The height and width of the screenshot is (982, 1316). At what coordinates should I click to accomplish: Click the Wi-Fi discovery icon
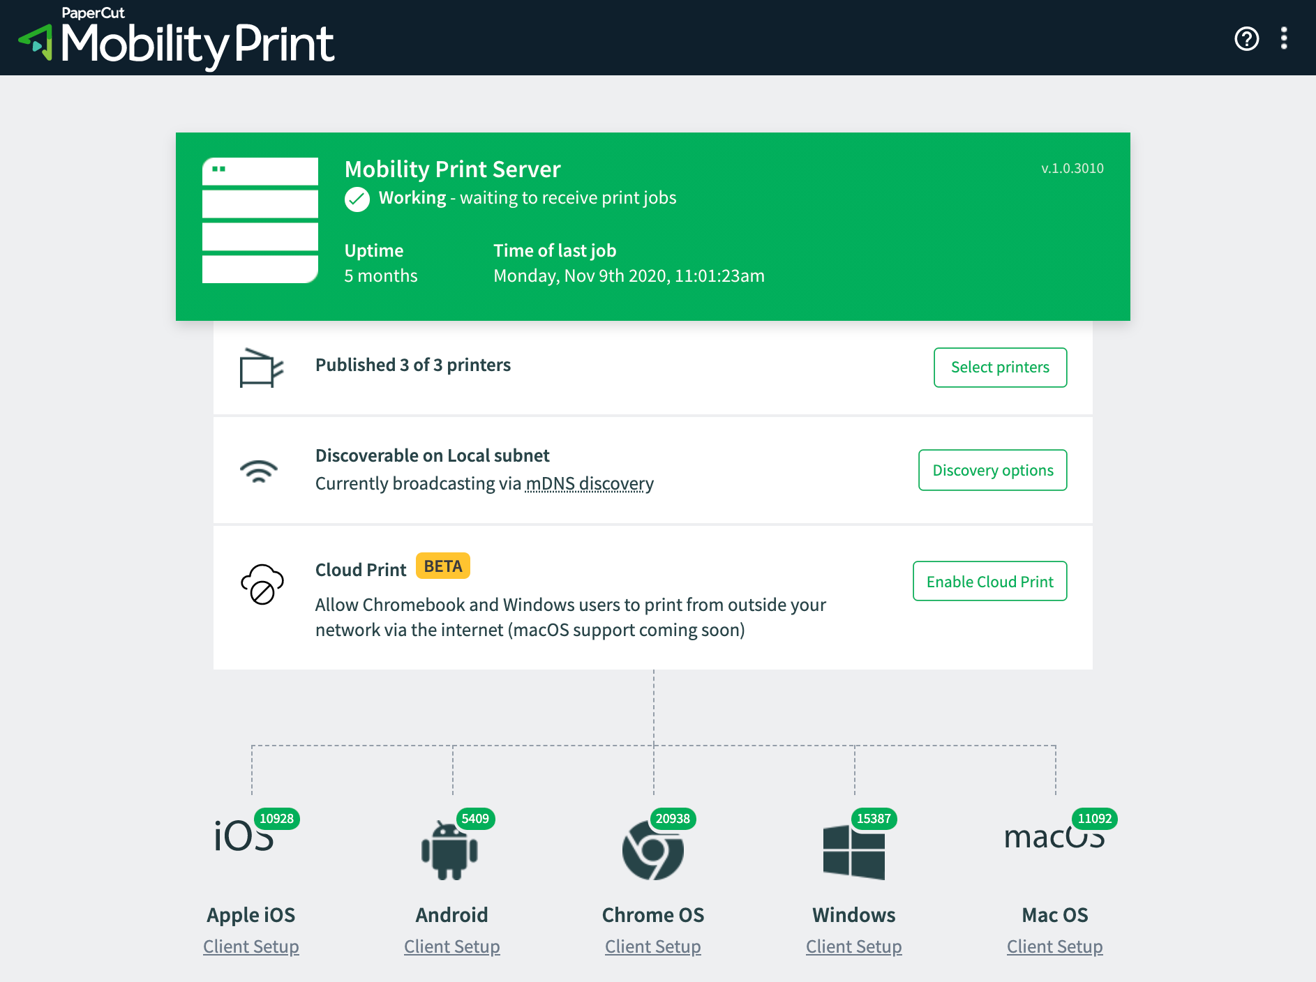pyautogui.click(x=259, y=471)
